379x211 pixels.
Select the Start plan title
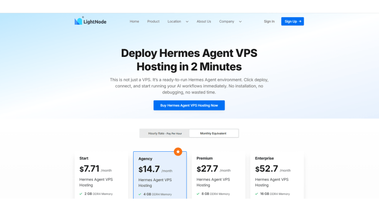[84, 158]
